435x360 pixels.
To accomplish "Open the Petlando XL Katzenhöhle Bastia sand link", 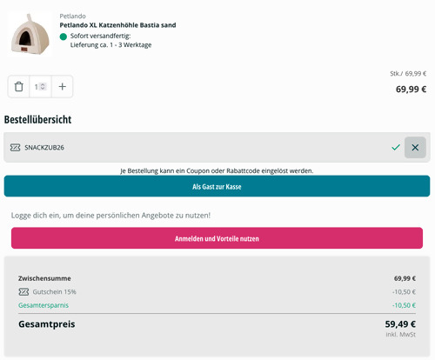I will 117,25.
